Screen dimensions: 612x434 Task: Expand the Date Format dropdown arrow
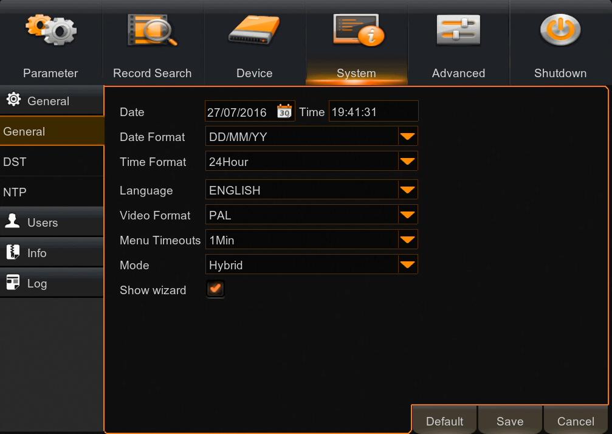click(408, 136)
